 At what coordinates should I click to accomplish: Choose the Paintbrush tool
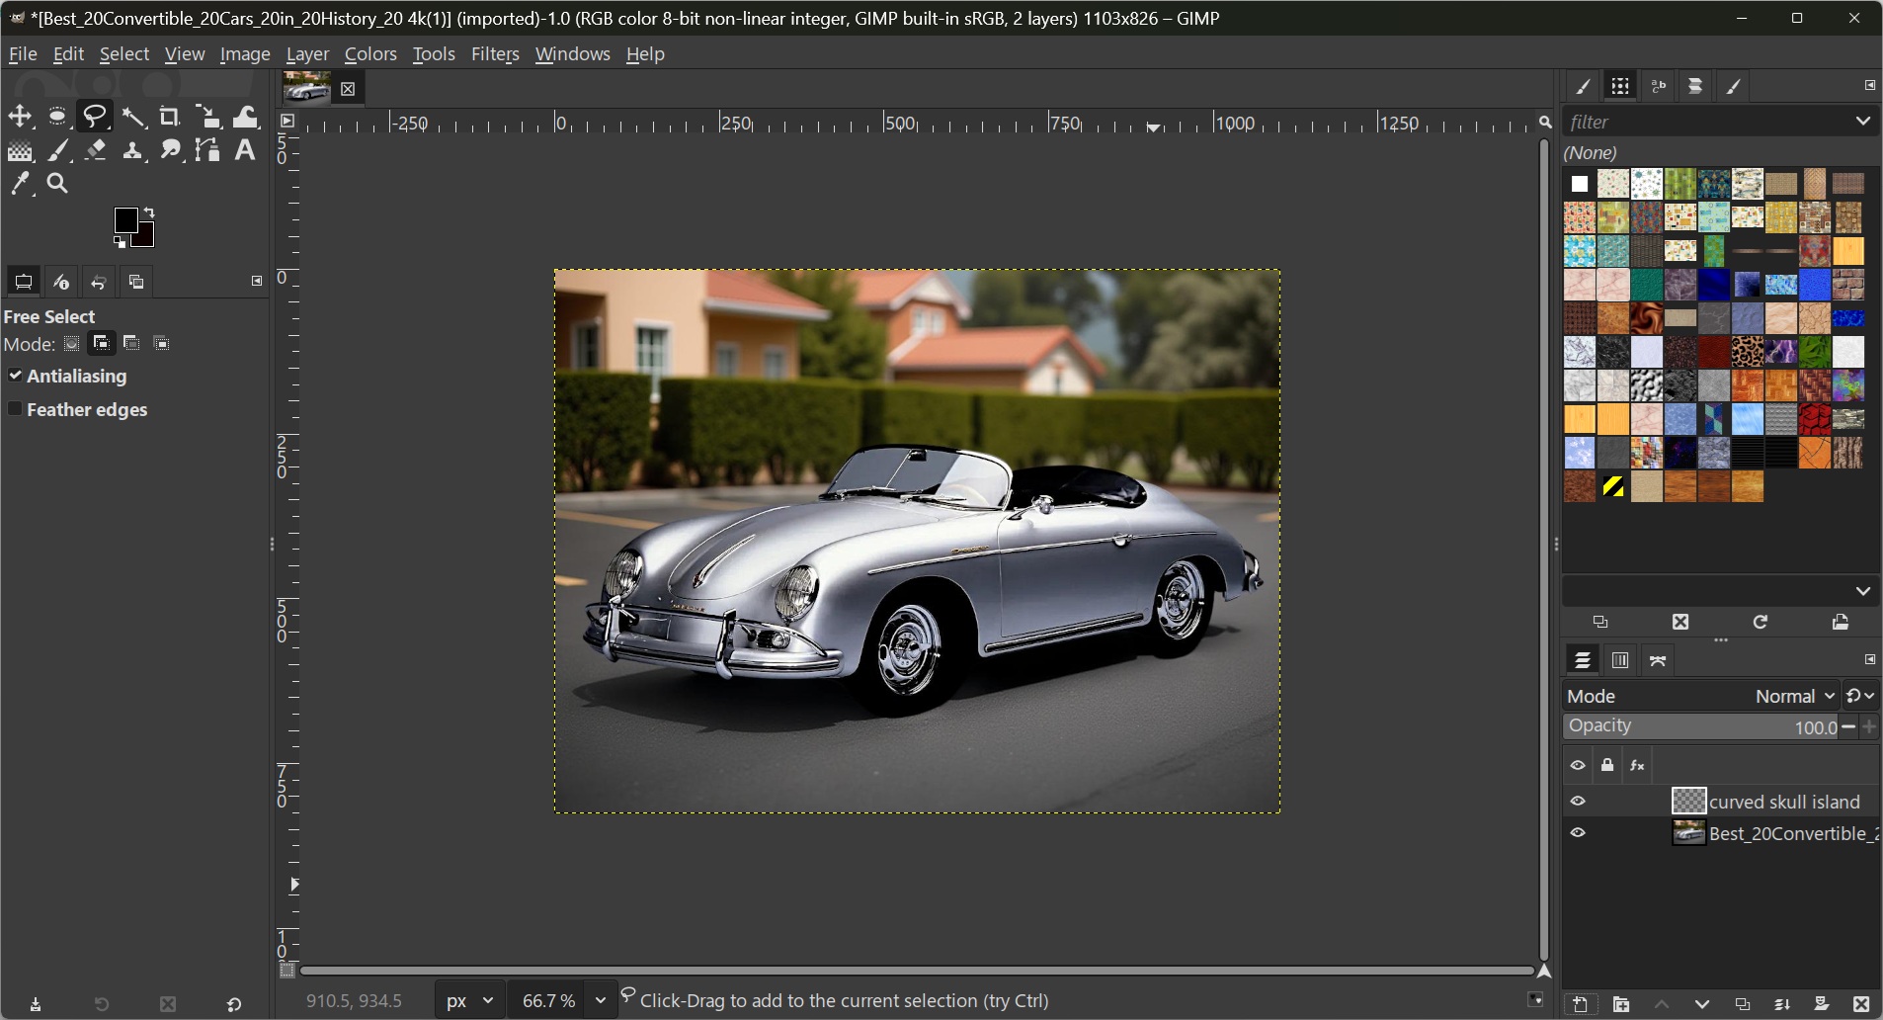tap(58, 150)
